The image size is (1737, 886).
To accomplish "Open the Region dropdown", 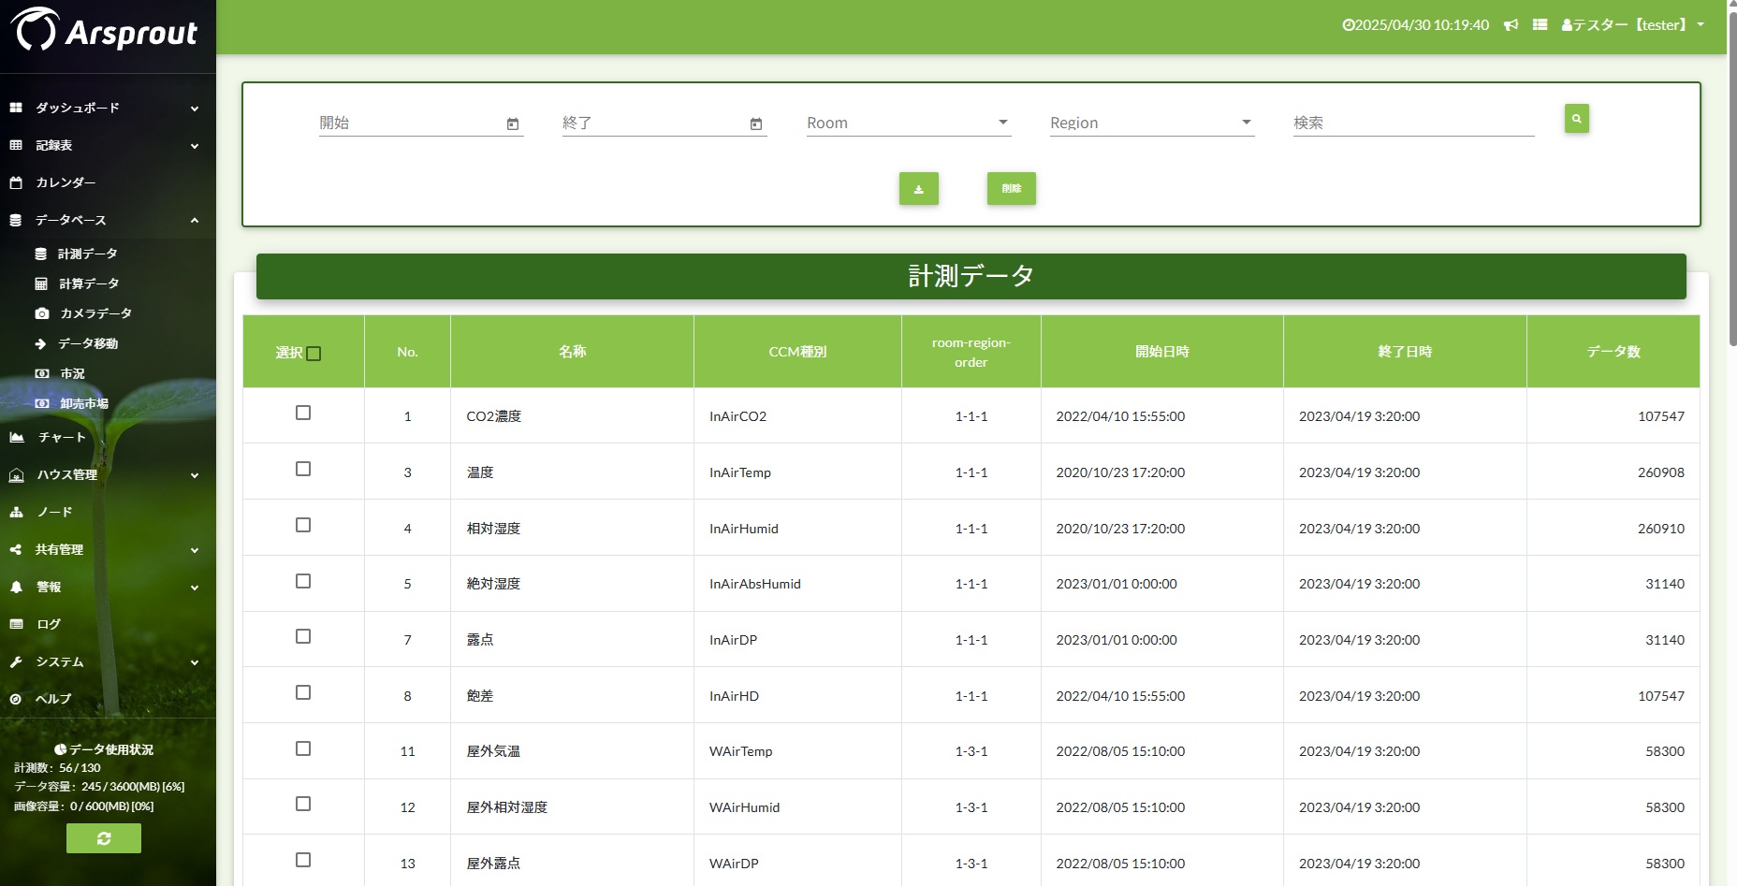I will pos(1152,123).
